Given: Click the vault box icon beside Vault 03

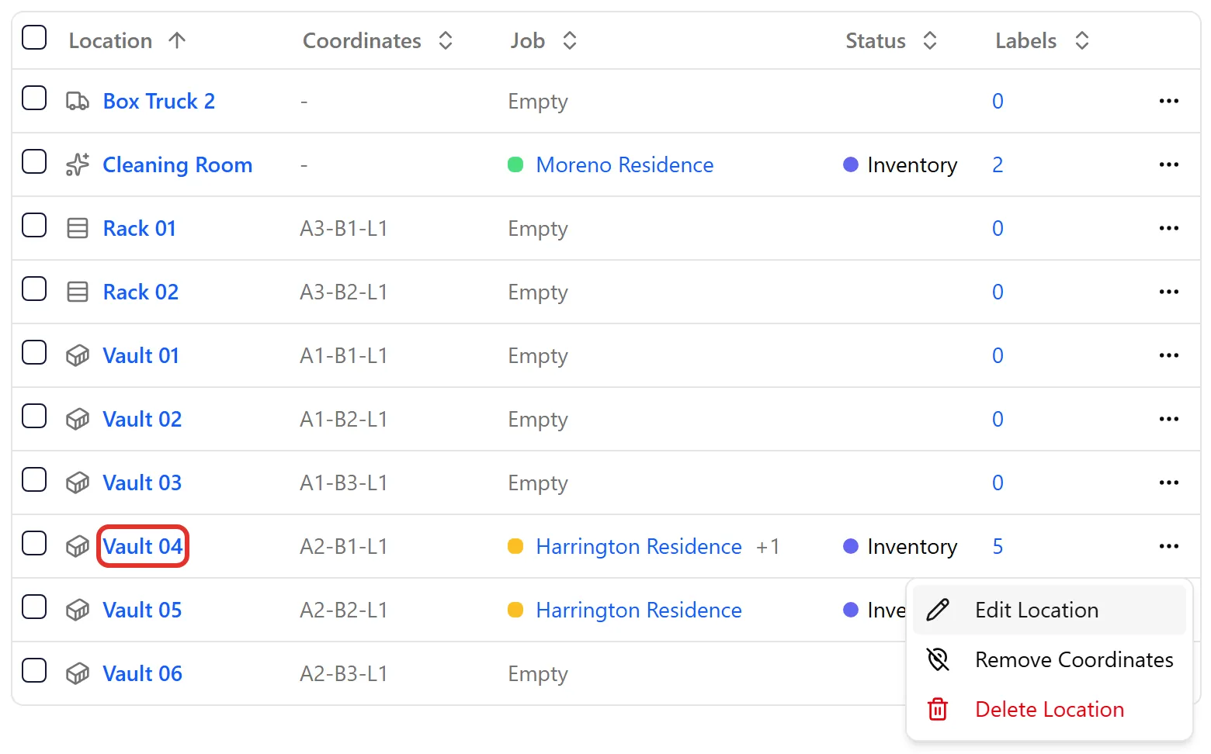Looking at the screenshot, I should click(78, 482).
